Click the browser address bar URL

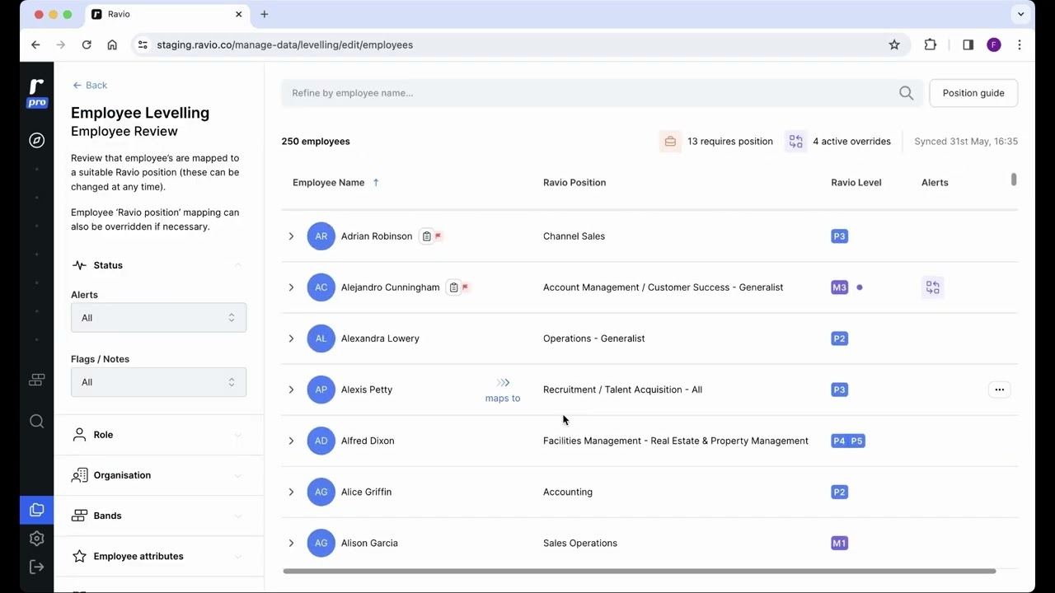pyautogui.click(x=285, y=44)
